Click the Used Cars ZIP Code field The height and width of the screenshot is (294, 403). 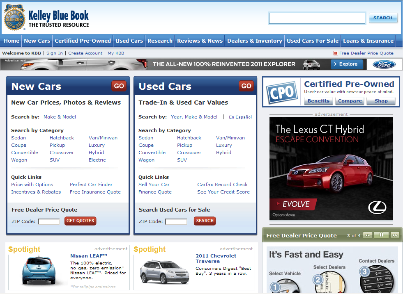coord(176,221)
